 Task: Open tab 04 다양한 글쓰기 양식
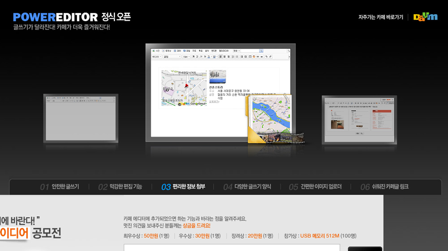[247, 187]
